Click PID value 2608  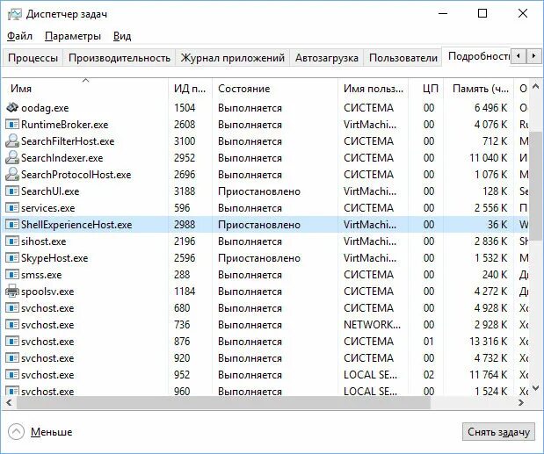tap(185, 125)
